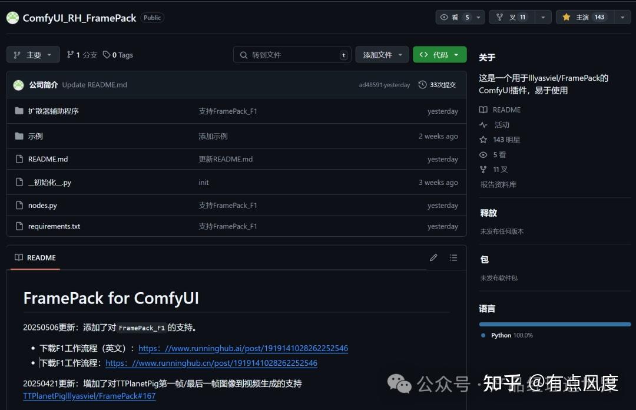Image resolution: width=636 pixels, height=410 pixels.
Task: Click the book icon next to sidebar README
Action: [x=484, y=110]
